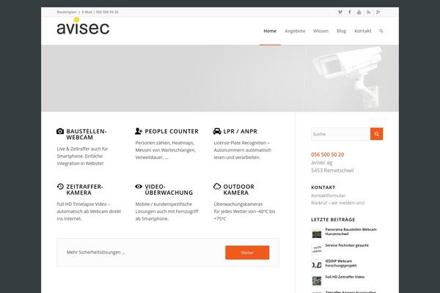Open the Baustellen-Webcam heading
The image size is (440, 293).
click(87, 134)
